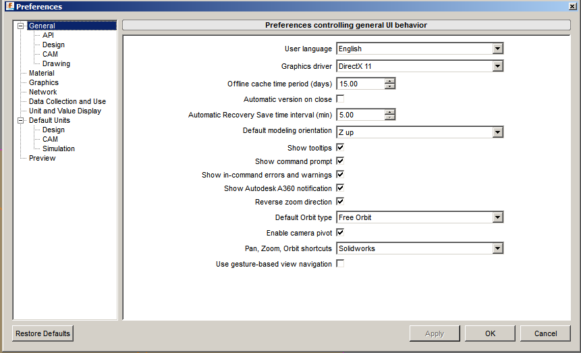Open Simulation under Default Units
Viewport: 581px width, 353px height.
click(x=59, y=148)
